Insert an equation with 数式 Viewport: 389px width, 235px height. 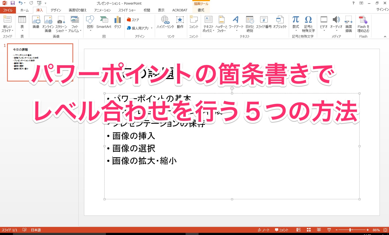[296, 24]
